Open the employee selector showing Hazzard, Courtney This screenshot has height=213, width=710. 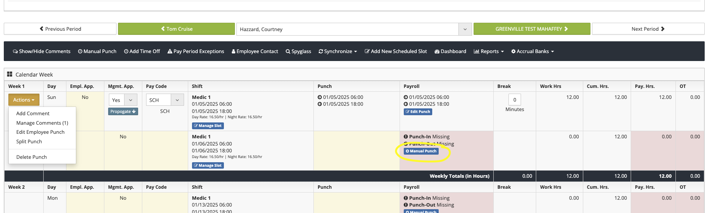pos(354,29)
